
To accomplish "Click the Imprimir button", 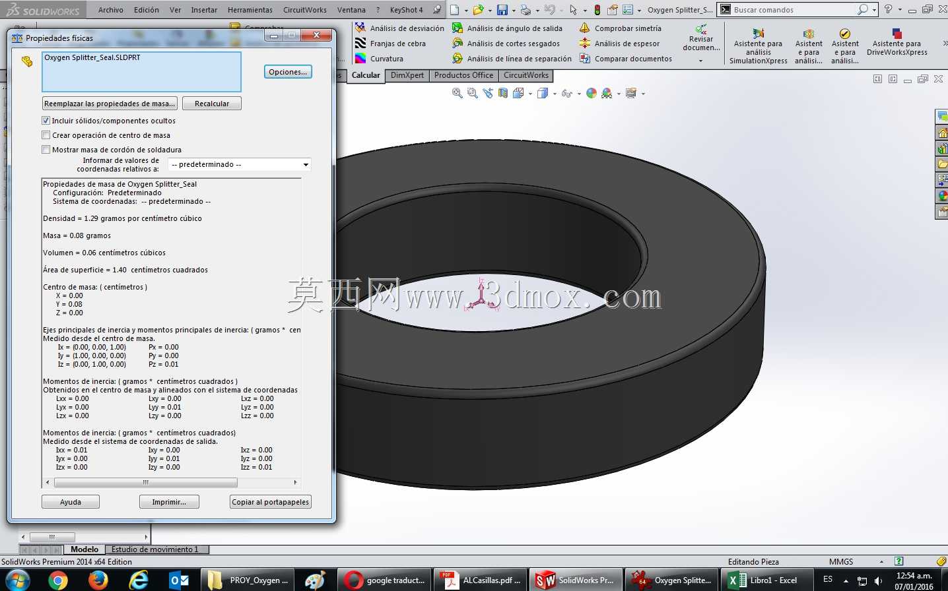I will click(169, 502).
